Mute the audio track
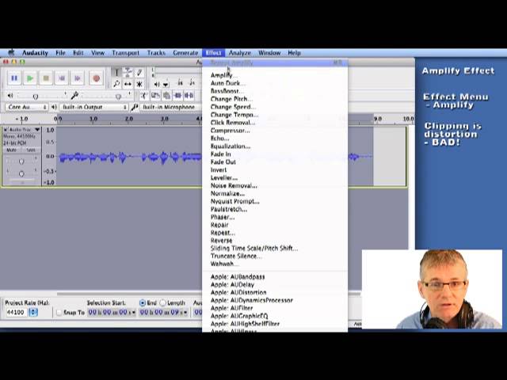This screenshot has width=507, height=380. coord(12,150)
